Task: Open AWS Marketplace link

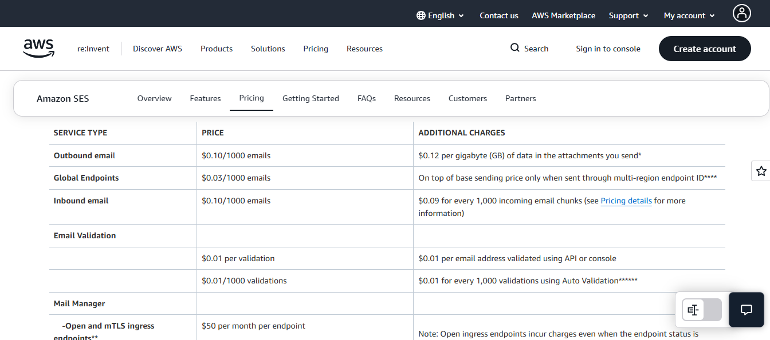Action: tap(563, 15)
